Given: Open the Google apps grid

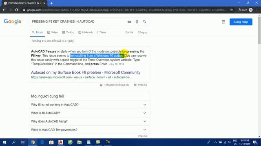Looking at the screenshot, I should pos(223,22).
